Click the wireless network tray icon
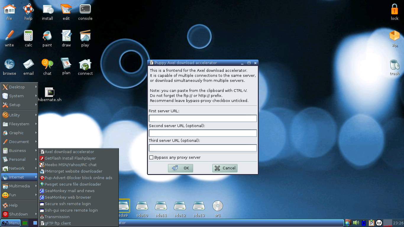The width and height of the screenshot is (404, 227). point(379,223)
